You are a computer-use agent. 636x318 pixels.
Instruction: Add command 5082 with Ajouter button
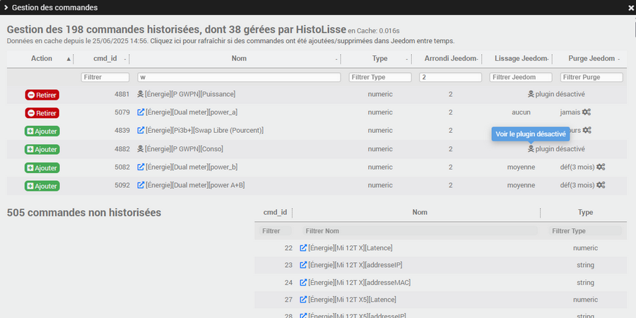42,167
